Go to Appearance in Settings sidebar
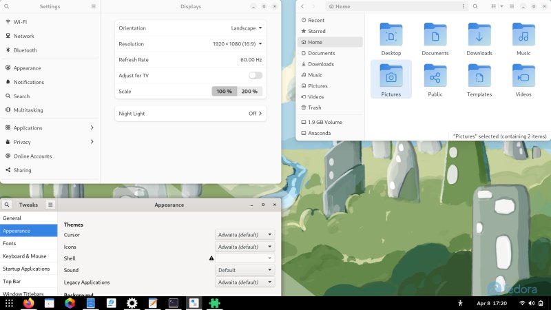The image size is (551, 310). pyautogui.click(x=50, y=68)
